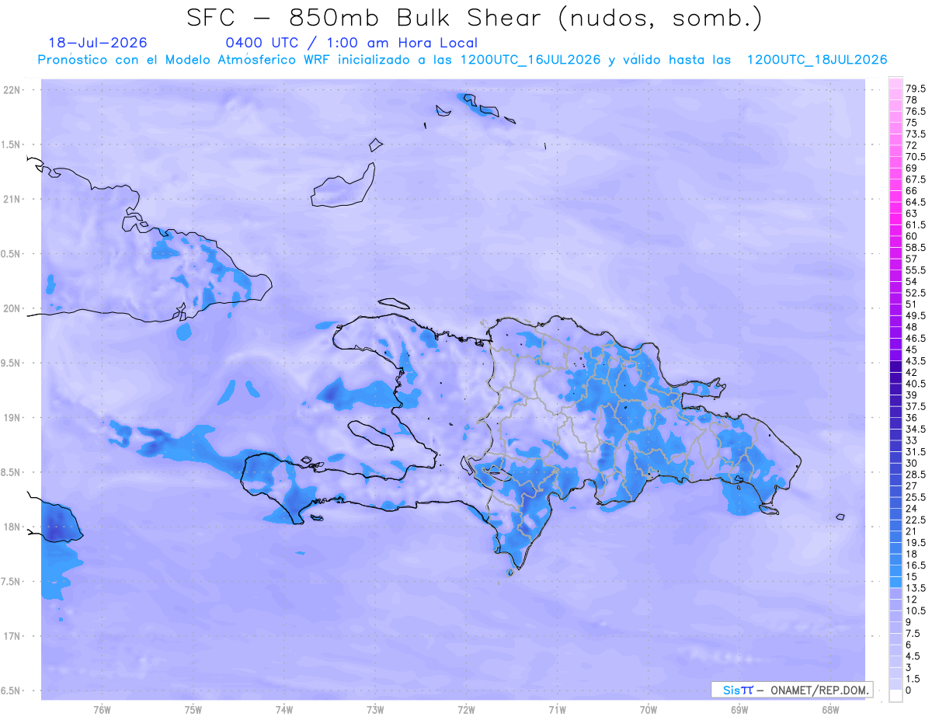Click the 76W longitude label
Viewport: 932px width, 720px height.
coord(102,710)
